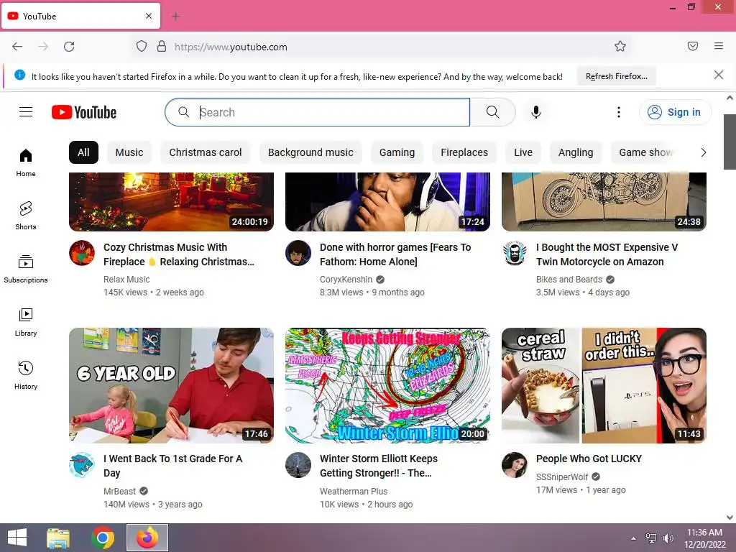Select the Angling filter chip
Viewport: 736px width, 552px height.
pos(576,152)
